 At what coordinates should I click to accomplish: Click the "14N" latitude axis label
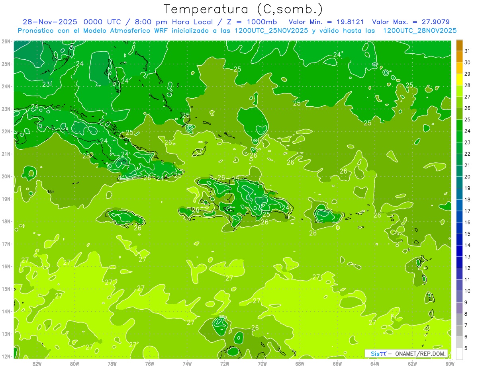[6, 311]
